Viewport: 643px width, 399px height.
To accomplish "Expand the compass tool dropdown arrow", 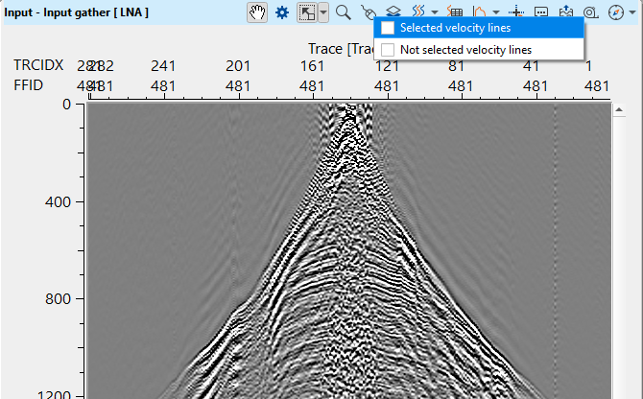I will 632,12.
